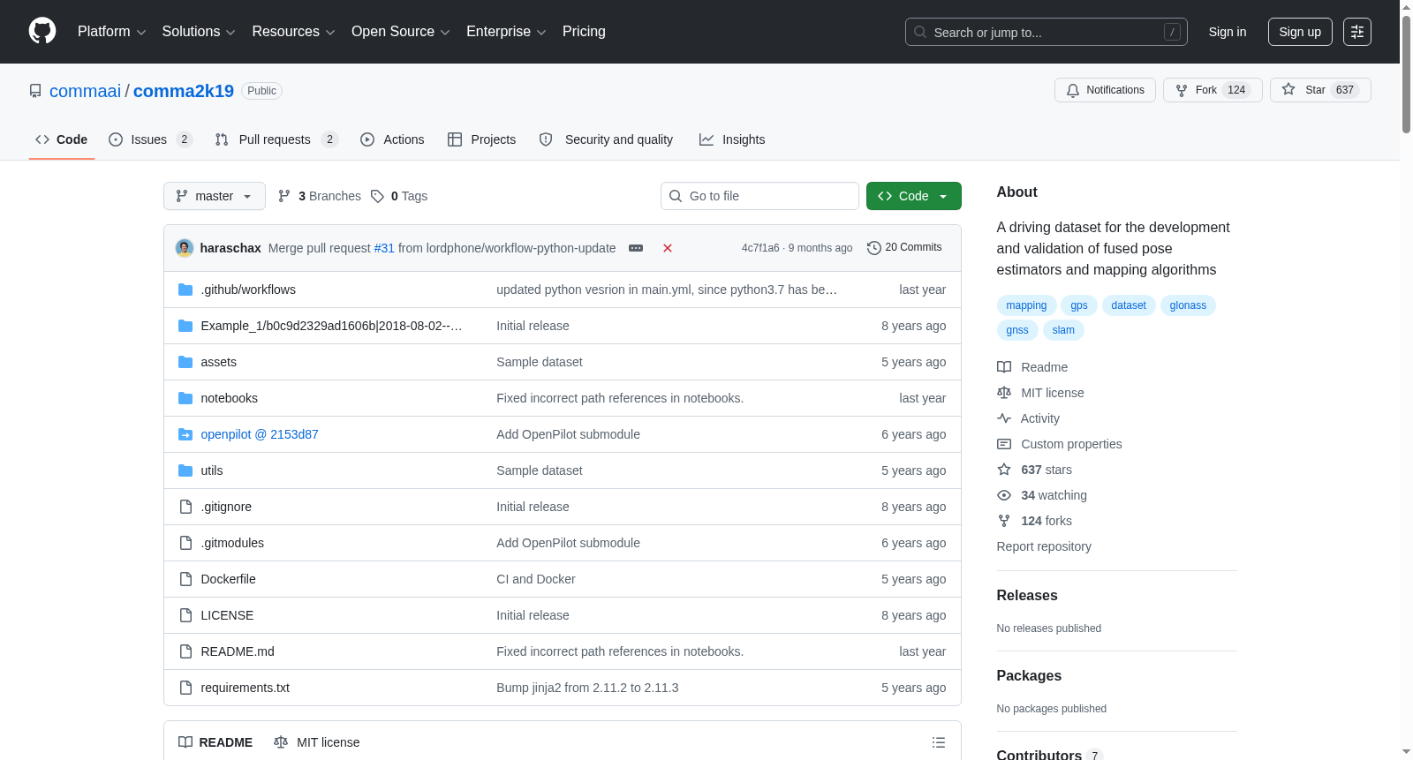Open the README outline list icon
The image size is (1413, 760).
939,742
